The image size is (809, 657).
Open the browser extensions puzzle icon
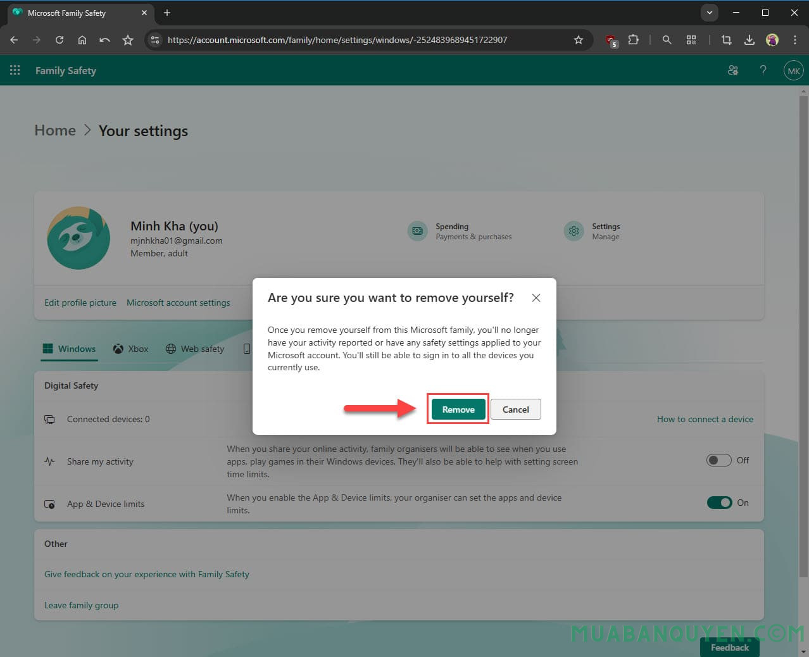[633, 40]
